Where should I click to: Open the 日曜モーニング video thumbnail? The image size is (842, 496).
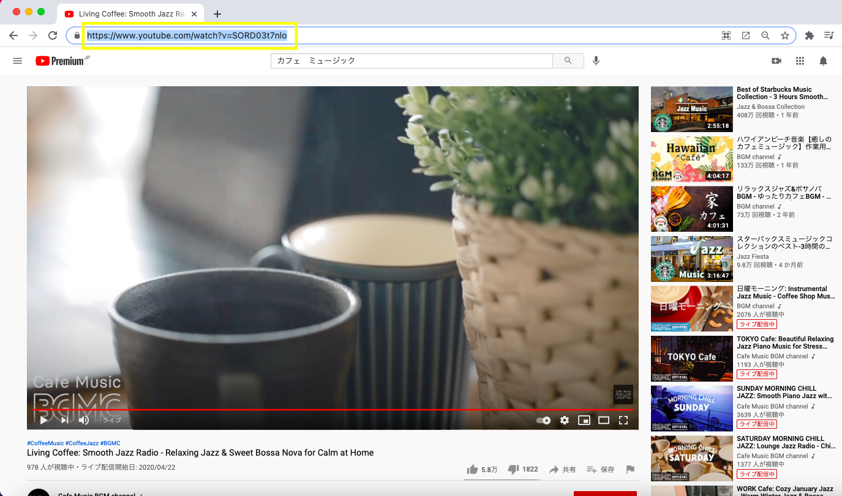click(x=691, y=309)
